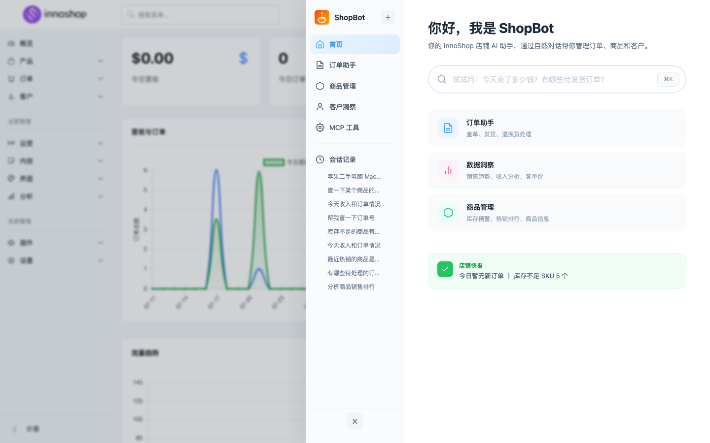The width and height of the screenshot is (710, 443).
Task: Click the home icon beside 首页
Action: pyautogui.click(x=320, y=44)
